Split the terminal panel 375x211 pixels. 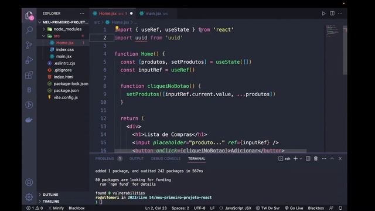point(308,159)
